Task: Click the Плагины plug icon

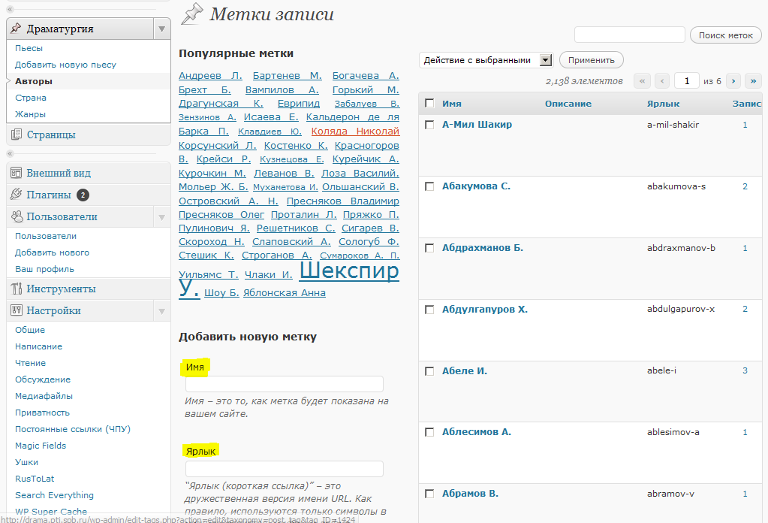Action: coord(16,195)
